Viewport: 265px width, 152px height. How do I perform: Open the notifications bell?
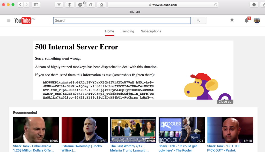(x=247, y=20)
